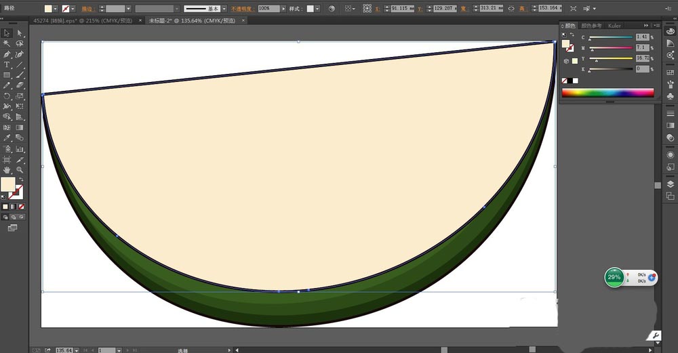
Task: Click the Cyan (C) slider track
Action: [x=611, y=37]
